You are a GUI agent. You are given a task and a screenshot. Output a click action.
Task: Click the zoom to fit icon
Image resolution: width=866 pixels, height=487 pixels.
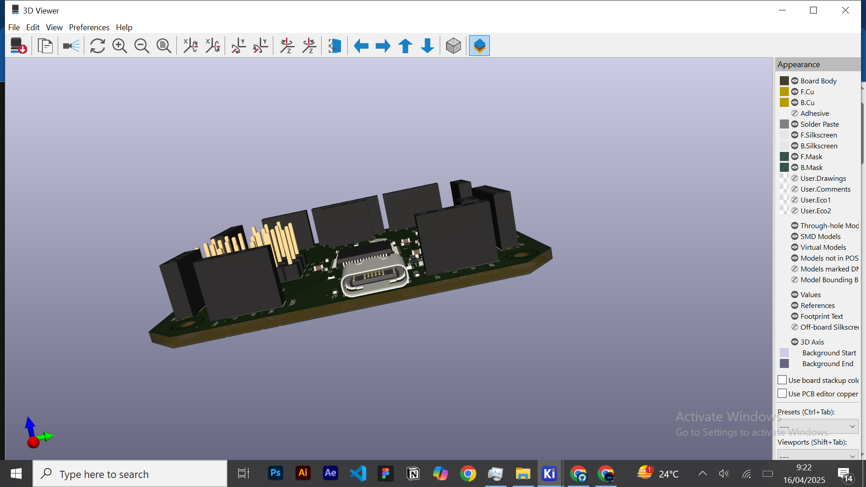tap(164, 46)
